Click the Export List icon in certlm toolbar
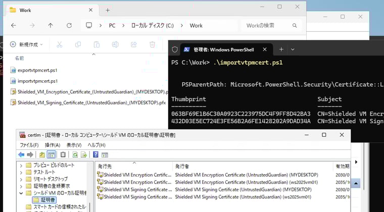384x212 pixels. (x=83, y=154)
